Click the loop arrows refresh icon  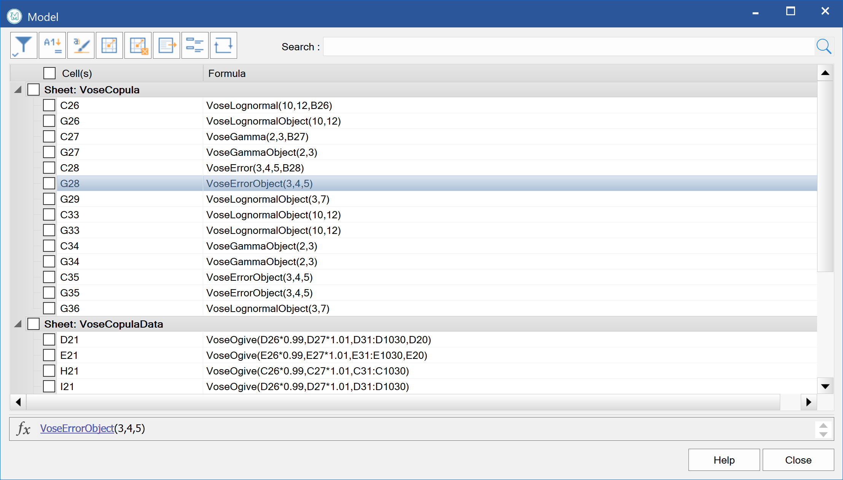point(223,46)
